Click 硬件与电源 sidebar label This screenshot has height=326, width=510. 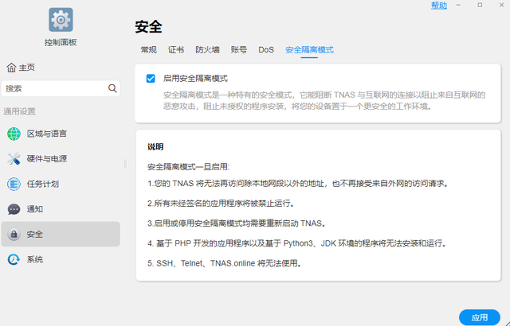coord(47,159)
